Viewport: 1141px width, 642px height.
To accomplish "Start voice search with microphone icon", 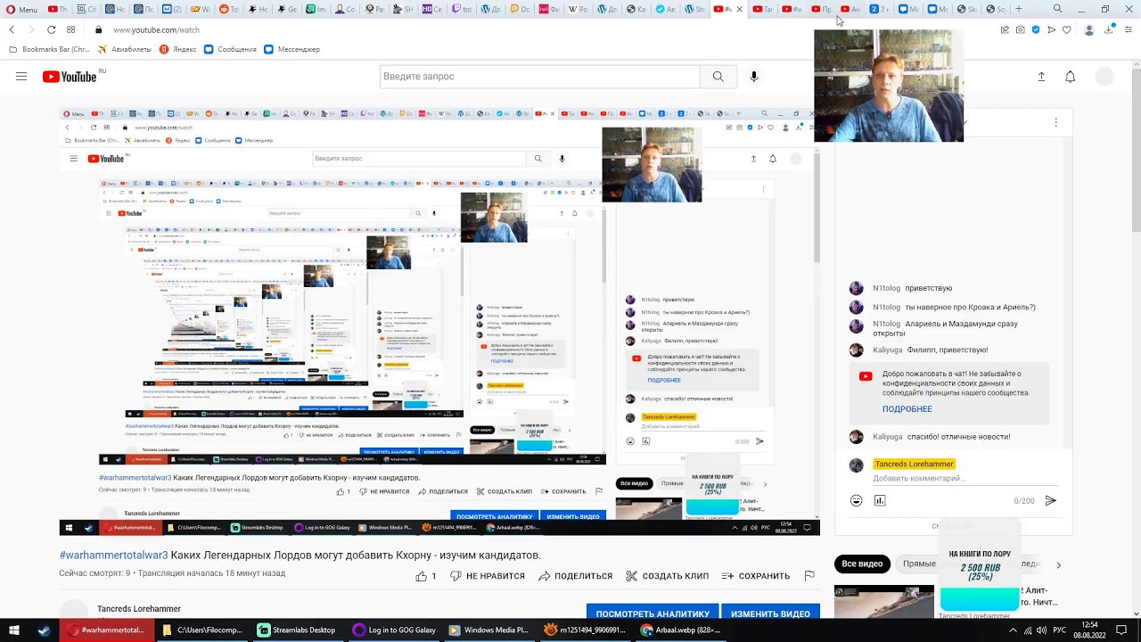I will pyautogui.click(x=754, y=77).
